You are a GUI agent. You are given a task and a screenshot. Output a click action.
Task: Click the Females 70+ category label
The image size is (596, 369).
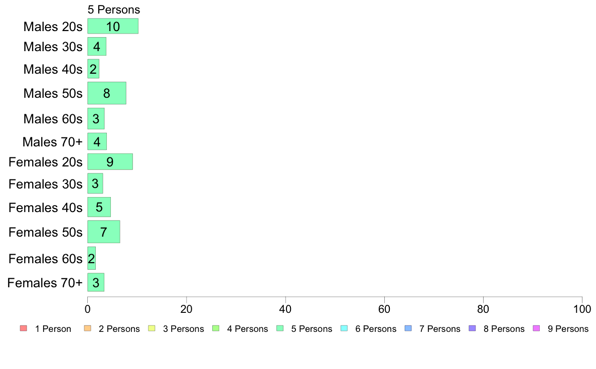(x=45, y=283)
